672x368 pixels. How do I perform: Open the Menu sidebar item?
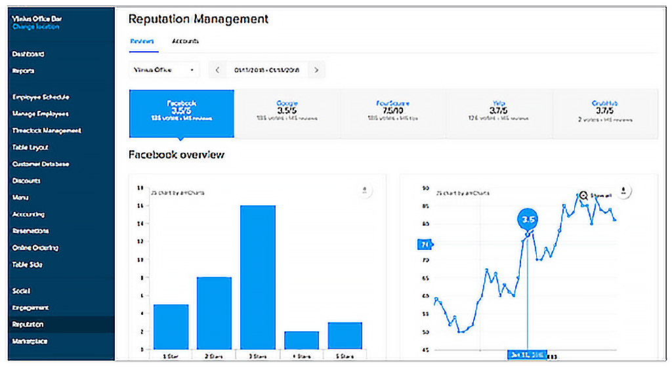pyautogui.click(x=20, y=197)
